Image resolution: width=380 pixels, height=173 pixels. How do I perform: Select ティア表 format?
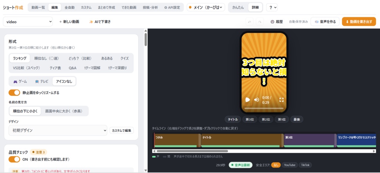[x=55, y=68]
